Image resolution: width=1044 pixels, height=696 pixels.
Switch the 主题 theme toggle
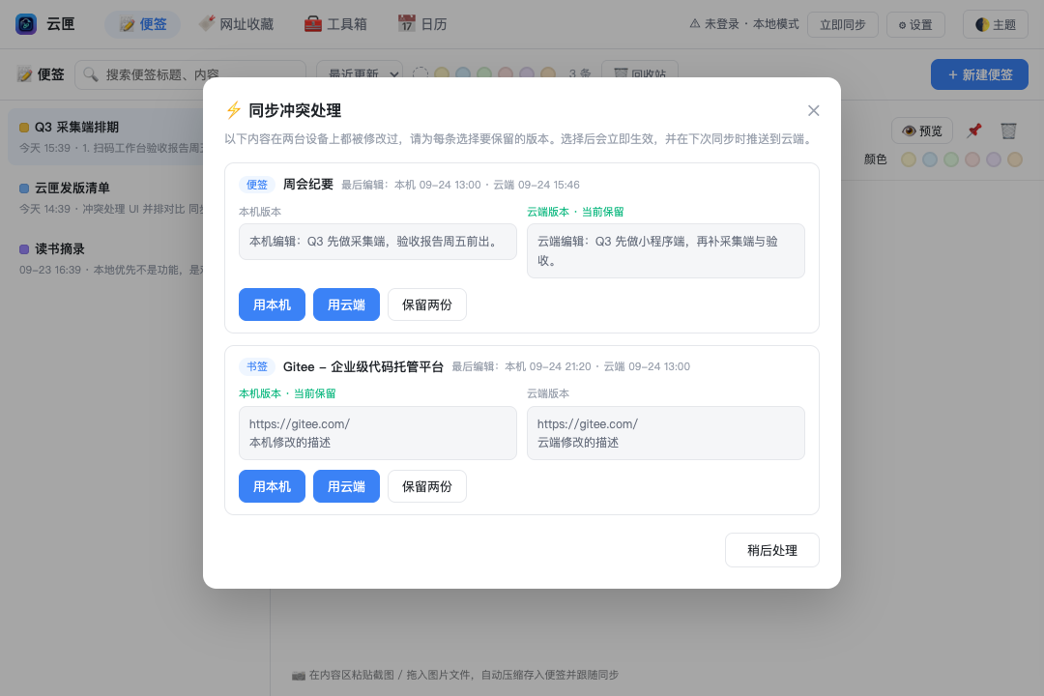pos(996,24)
